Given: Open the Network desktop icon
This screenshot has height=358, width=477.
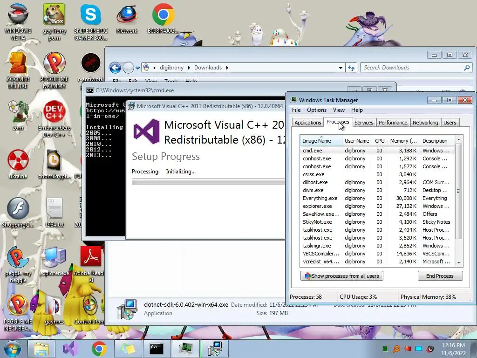Looking at the screenshot, I should point(127,18).
